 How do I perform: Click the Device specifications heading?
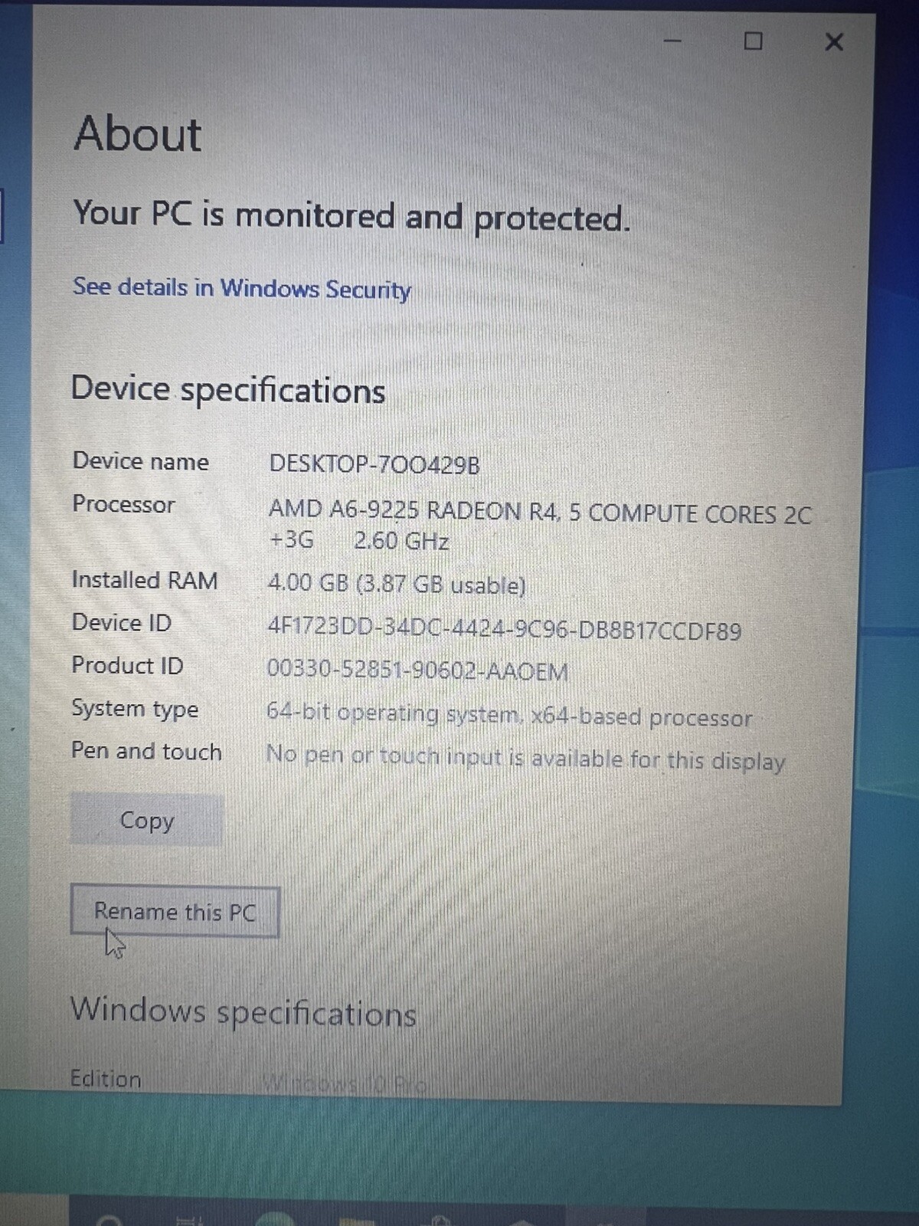click(x=228, y=390)
